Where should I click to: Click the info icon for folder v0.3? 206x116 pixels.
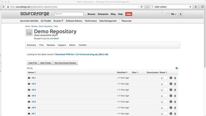171,90
